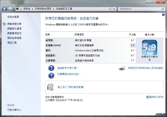This screenshot has height=117, width=167.
Task: Expand the arrow after 控制台 in the breadcrumb
Action: [33, 9]
